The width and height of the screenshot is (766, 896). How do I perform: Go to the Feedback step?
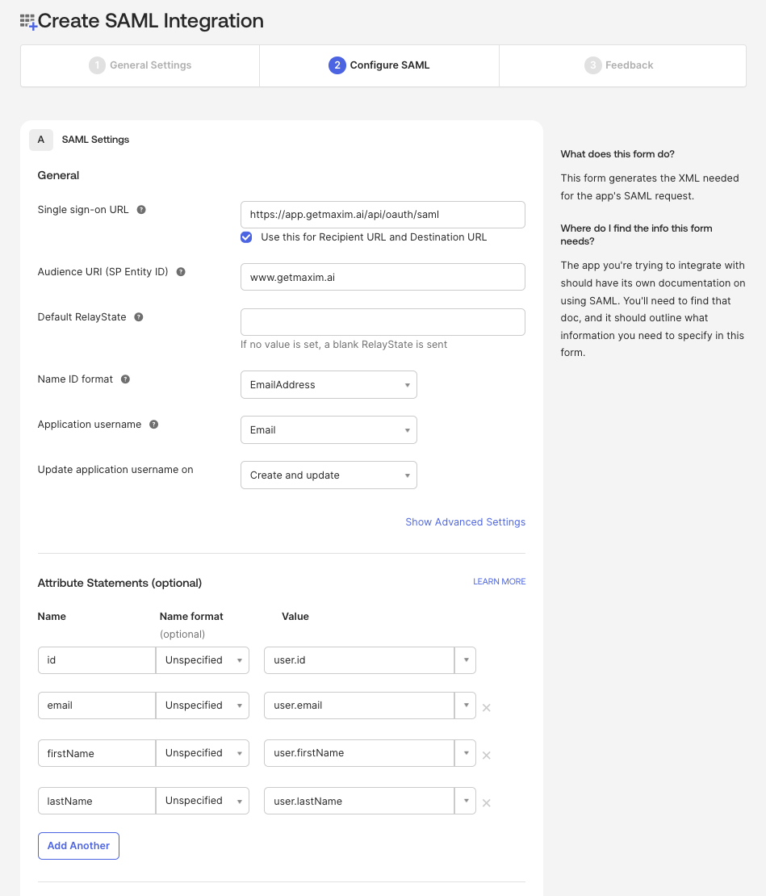tap(619, 65)
